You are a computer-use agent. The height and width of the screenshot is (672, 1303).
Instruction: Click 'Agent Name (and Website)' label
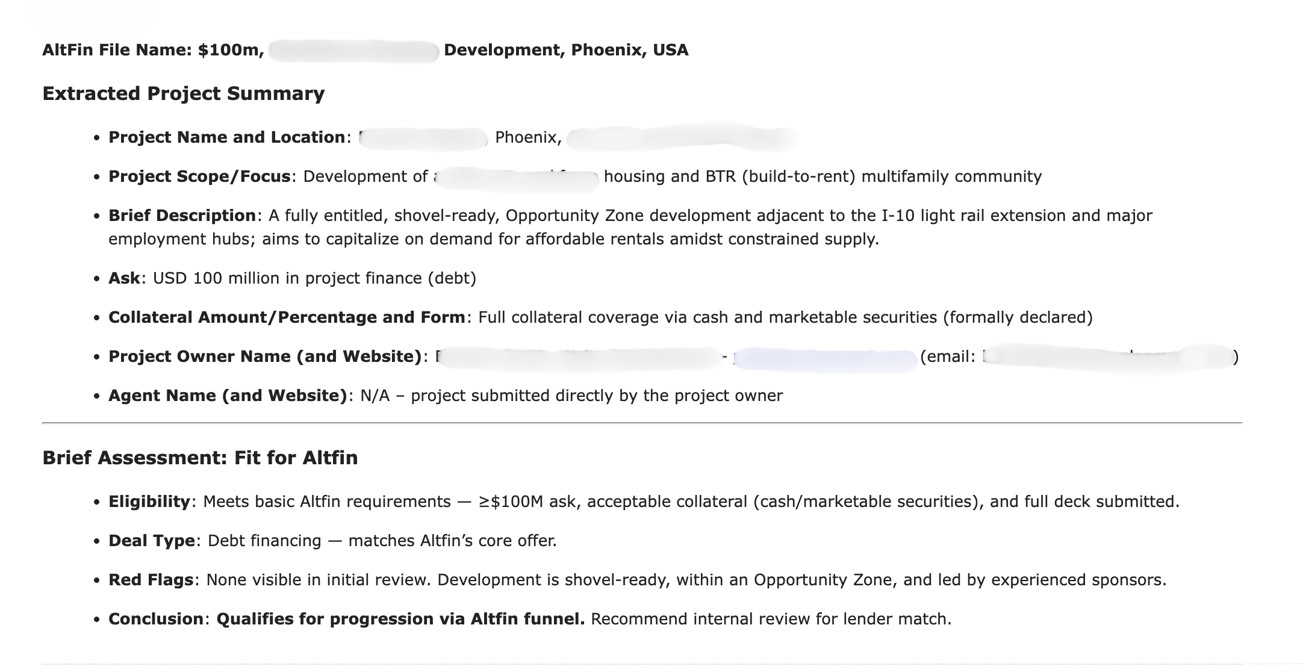228,396
